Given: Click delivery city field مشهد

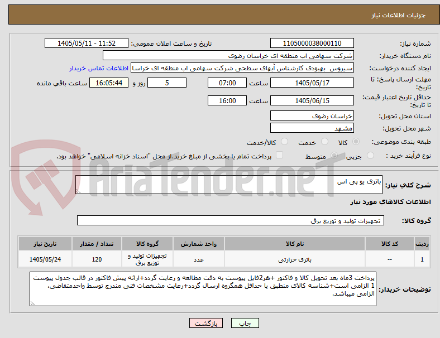Looking at the screenshot, I should 312,128.
